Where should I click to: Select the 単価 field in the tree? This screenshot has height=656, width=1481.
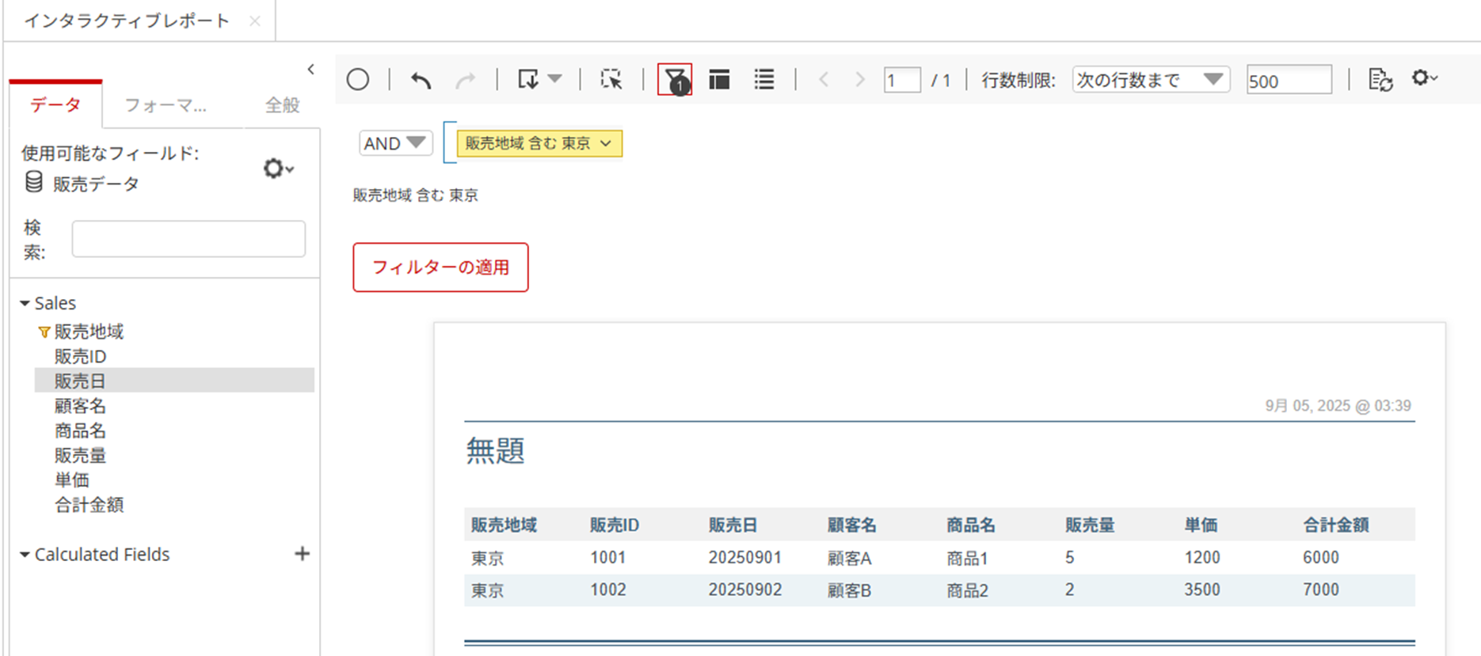[71, 480]
